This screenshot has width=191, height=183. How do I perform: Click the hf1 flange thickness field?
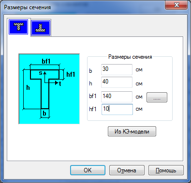point(117,109)
